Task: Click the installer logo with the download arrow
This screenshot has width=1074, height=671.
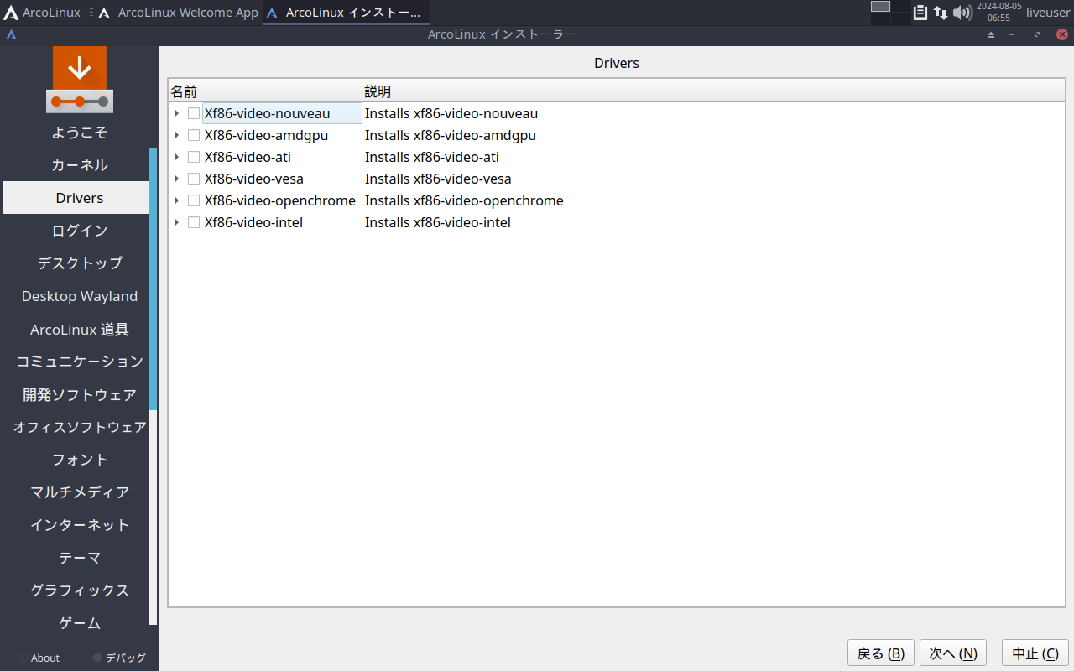Action: point(80,80)
